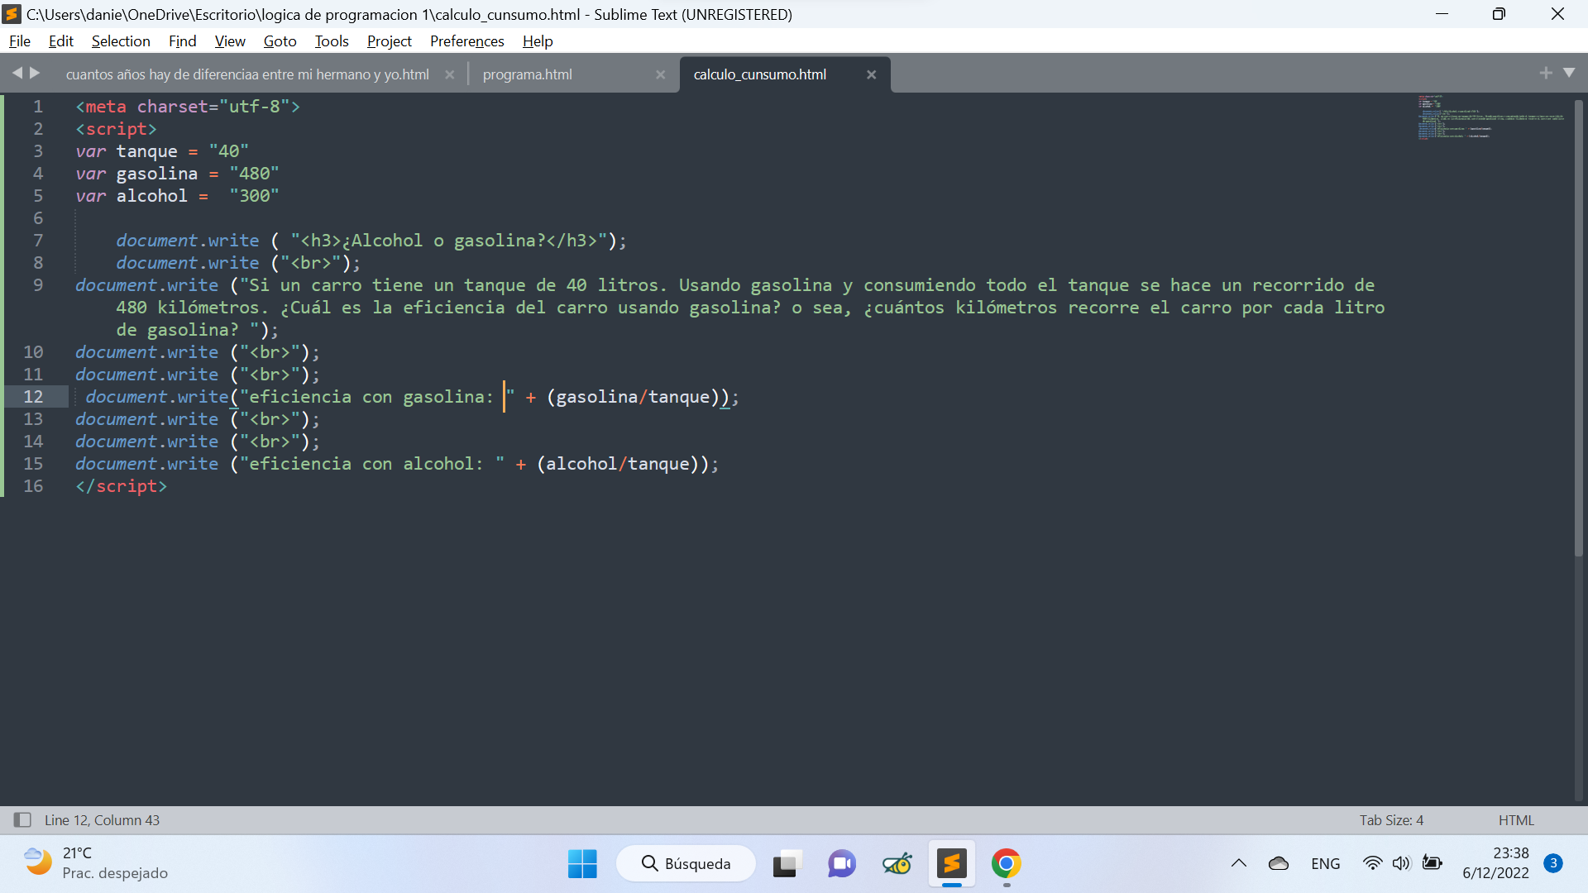Close the 'cuantos años hay' tab
This screenshot has height=893, width=1588.
449,74
